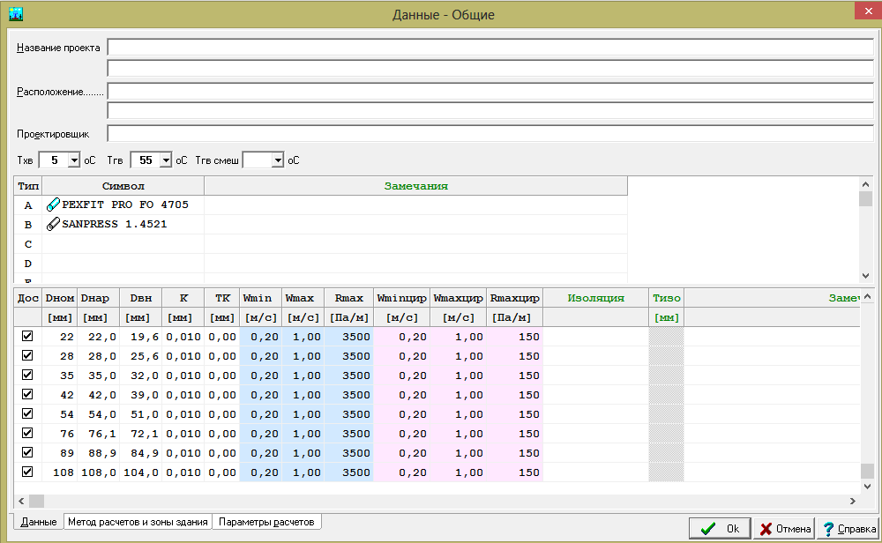Uncheck the checkbox for Dном 35 row

tap(27, 375)
